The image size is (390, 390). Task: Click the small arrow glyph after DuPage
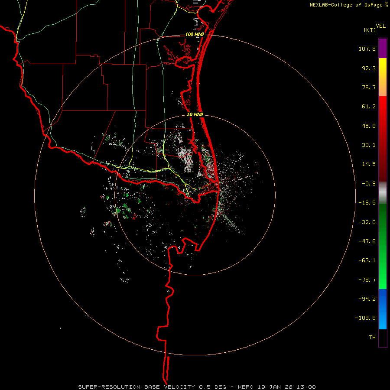[386, 5]
